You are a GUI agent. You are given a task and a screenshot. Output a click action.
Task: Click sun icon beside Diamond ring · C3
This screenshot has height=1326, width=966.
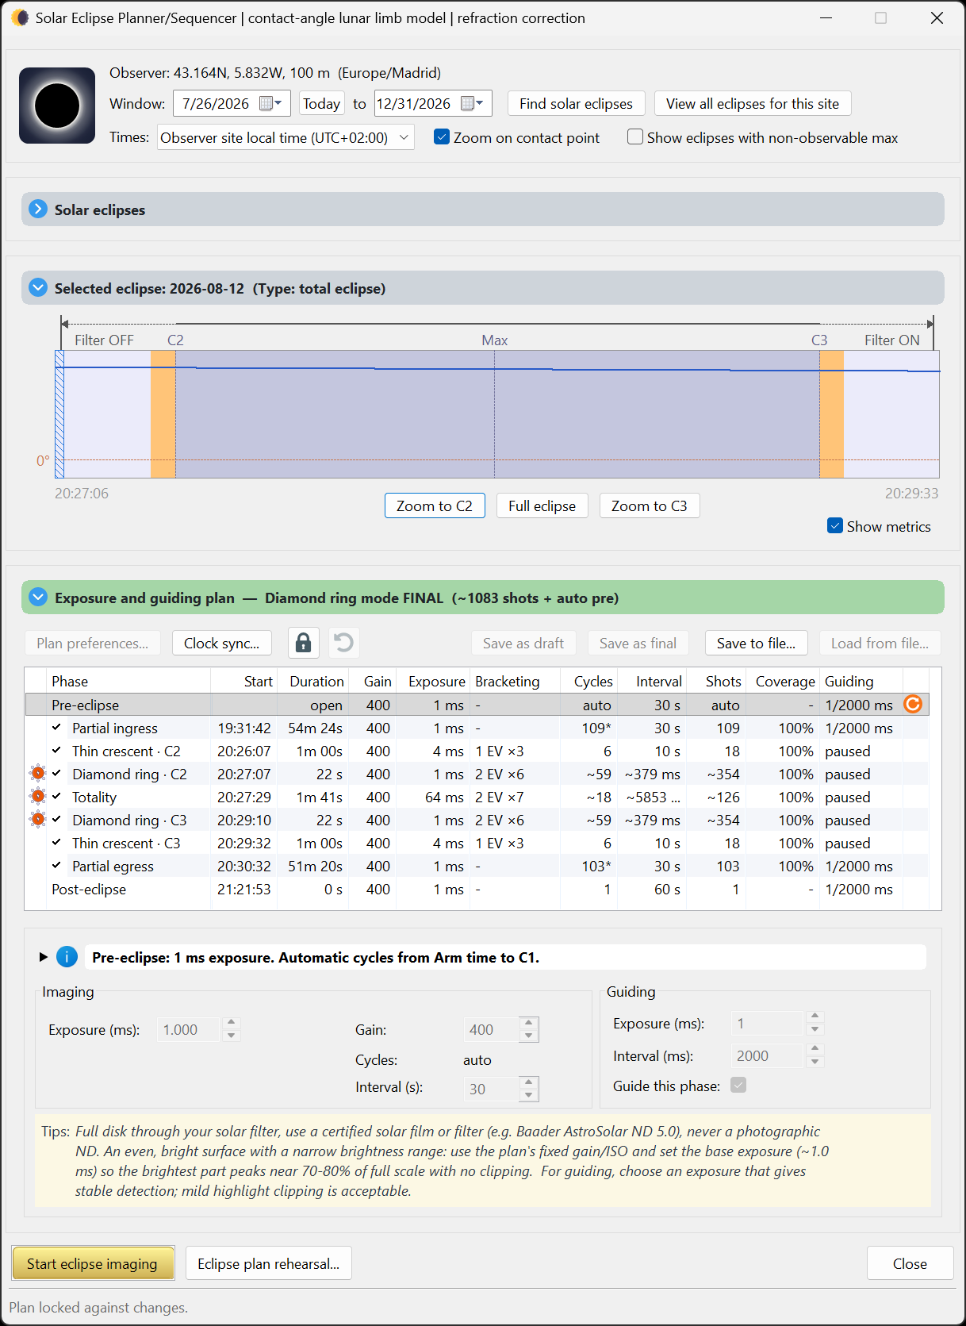(37, 819)
